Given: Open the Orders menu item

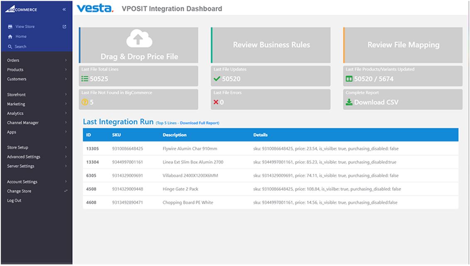Looking at the screenshot, I should [x=13, y=60].
